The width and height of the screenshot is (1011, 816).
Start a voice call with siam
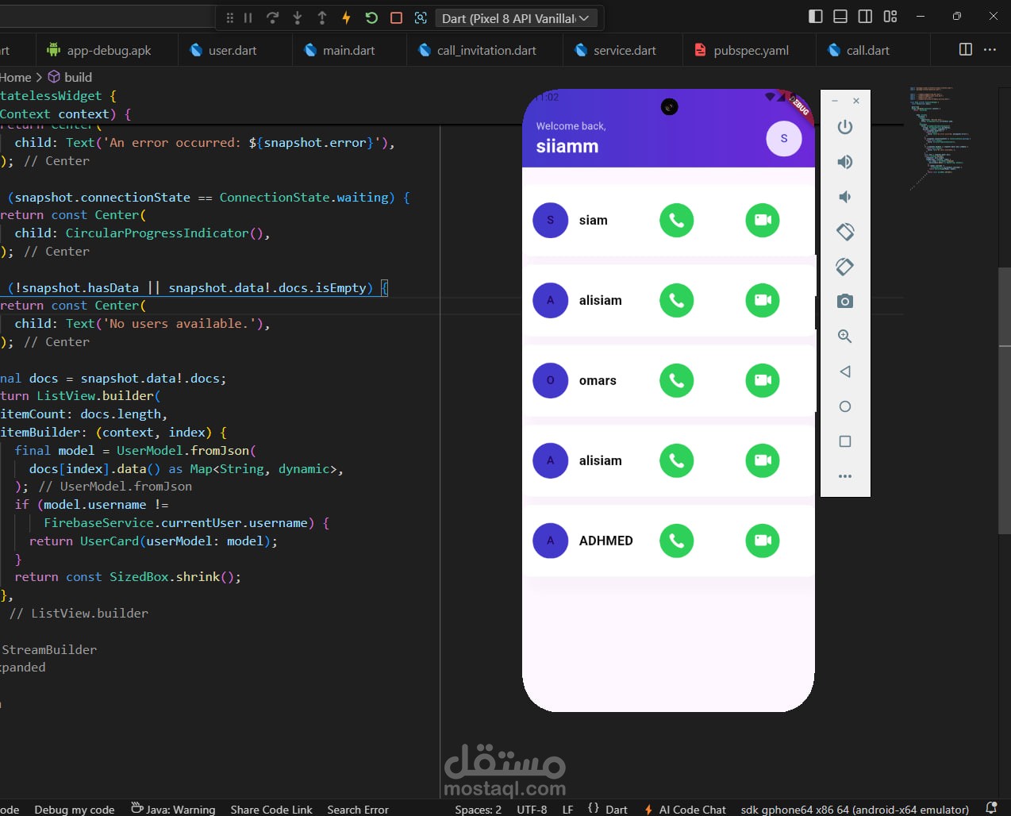[x=677, y=221]
